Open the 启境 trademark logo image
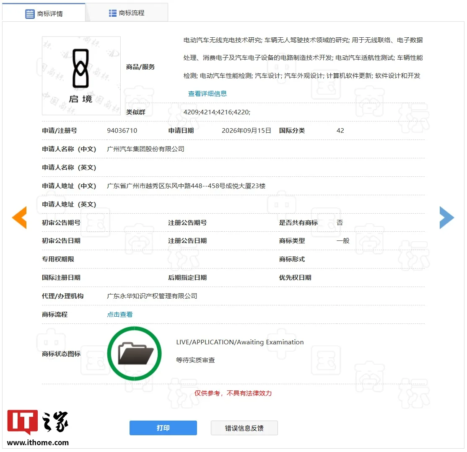The height and width of the screenshot is (452, 467). point(81,76)
